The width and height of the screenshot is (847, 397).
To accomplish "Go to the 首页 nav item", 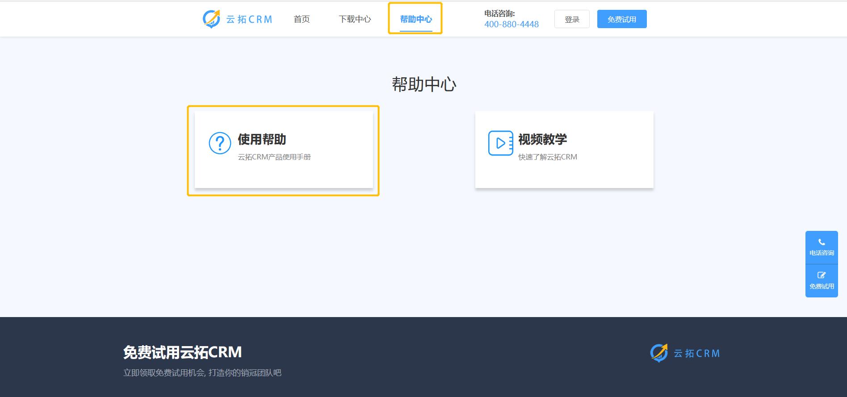I will point(302,19).
